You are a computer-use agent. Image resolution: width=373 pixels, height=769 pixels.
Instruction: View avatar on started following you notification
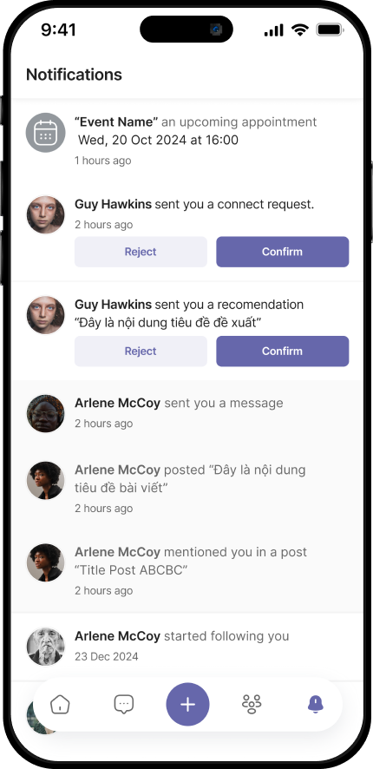[x=46, y=647]
